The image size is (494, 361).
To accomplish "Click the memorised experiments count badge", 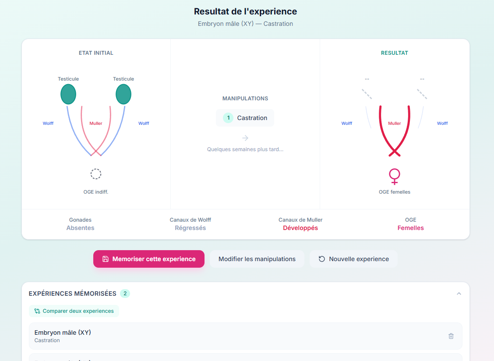I will 125,294.
